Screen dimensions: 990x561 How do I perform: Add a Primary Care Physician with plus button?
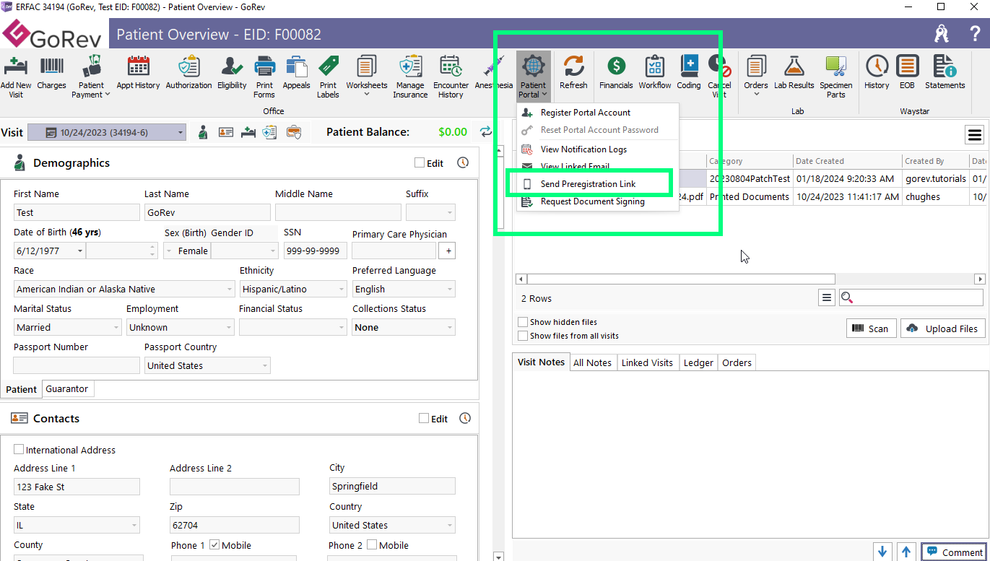pyautogui.click(x=448, y=251)
